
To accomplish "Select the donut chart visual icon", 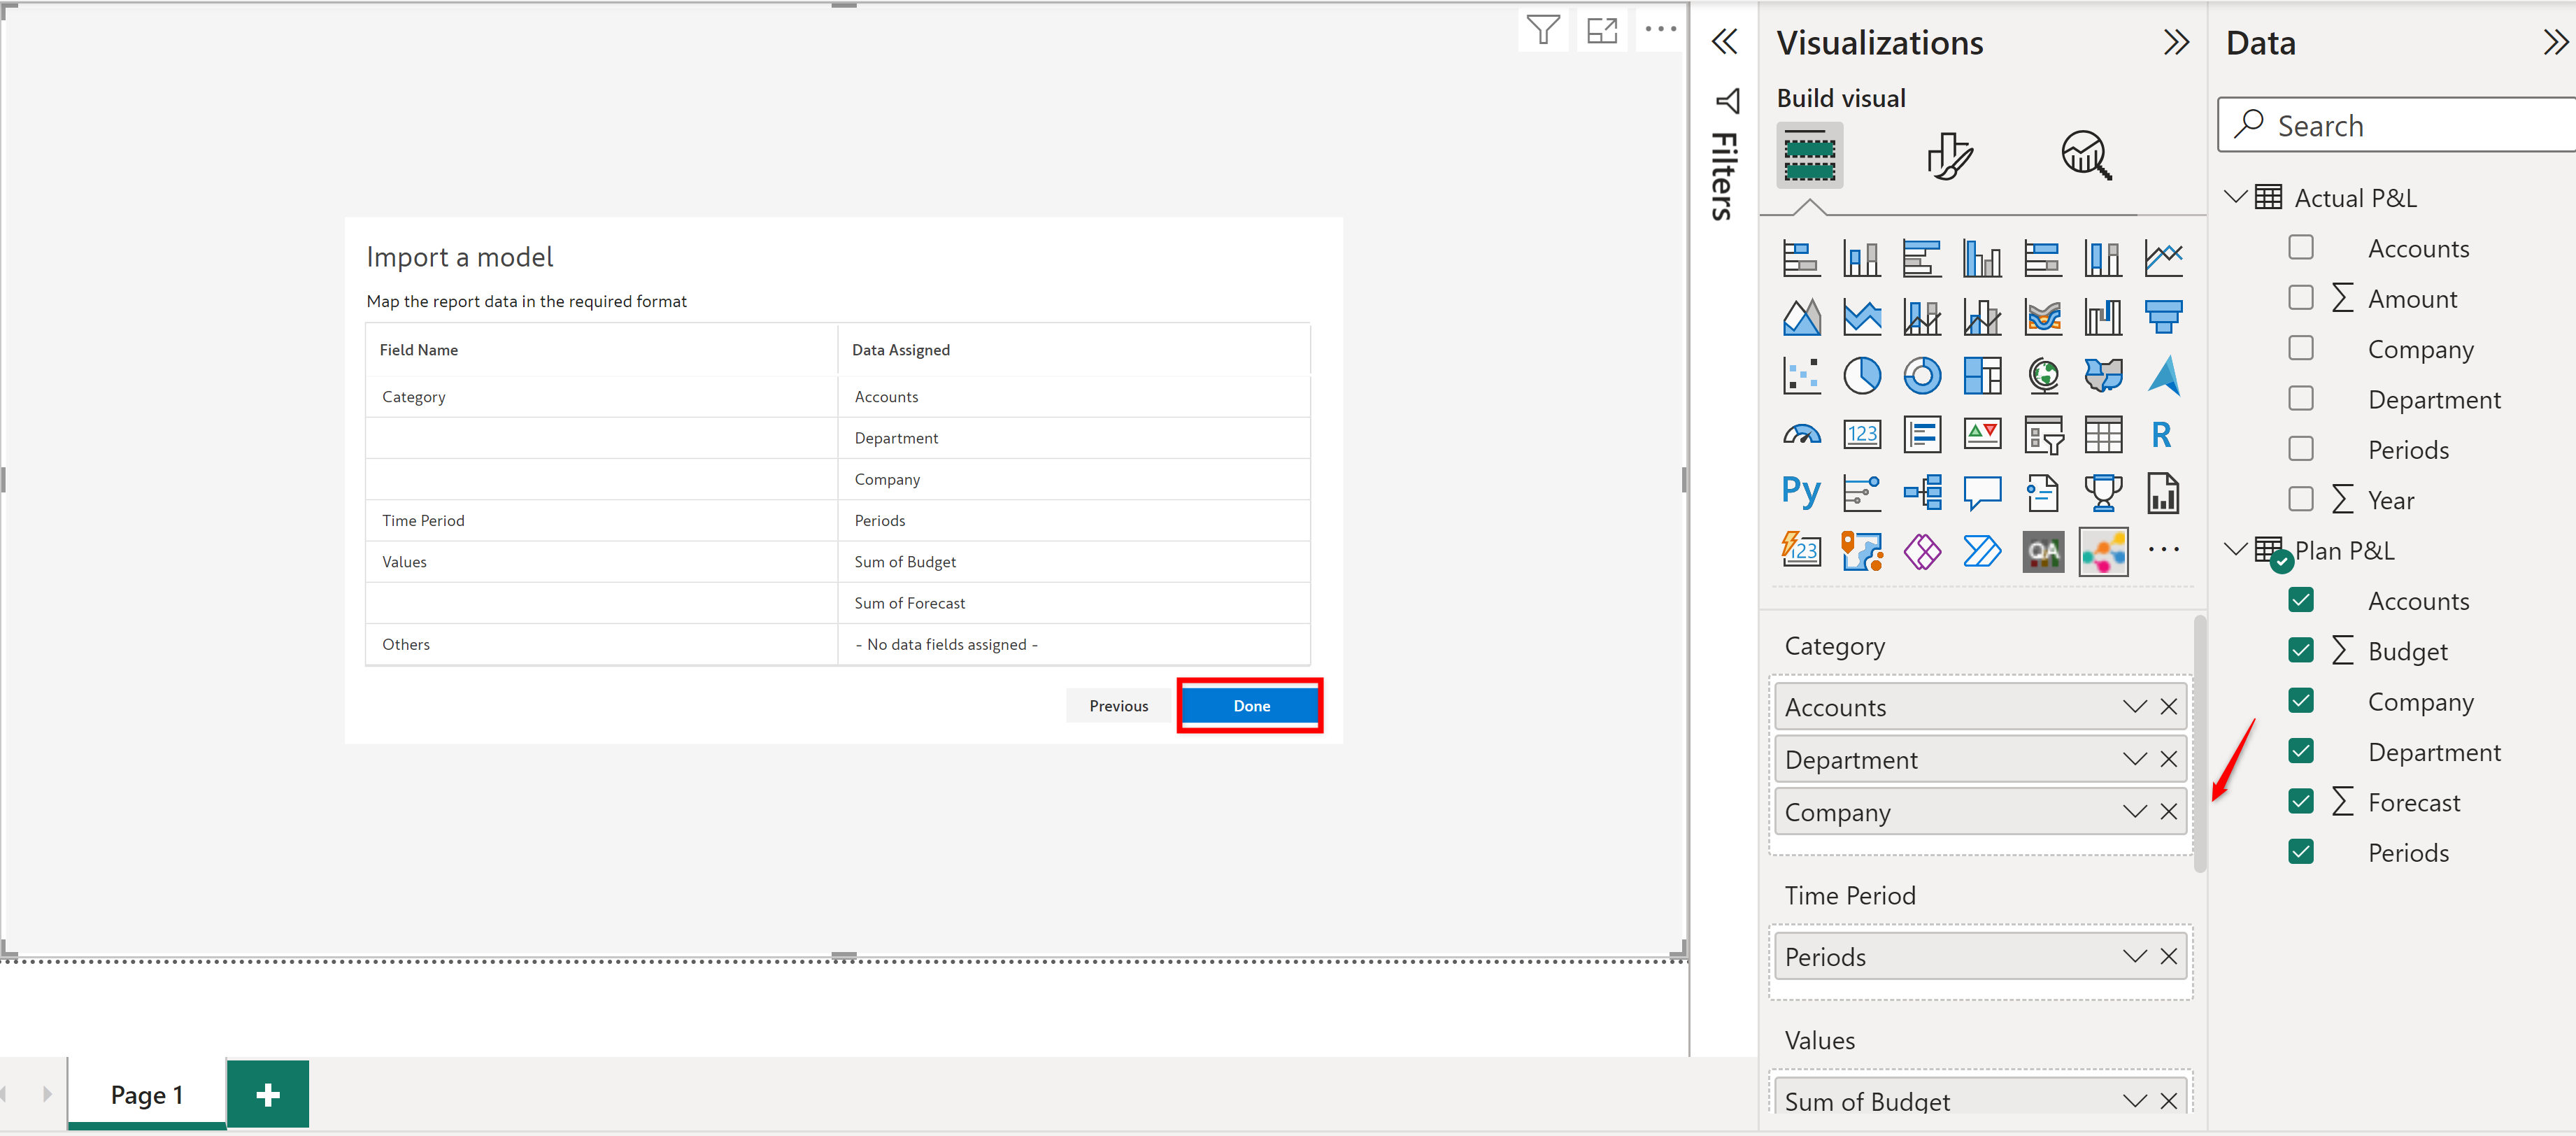I will pyautogui.click(x=1921, y=376).
